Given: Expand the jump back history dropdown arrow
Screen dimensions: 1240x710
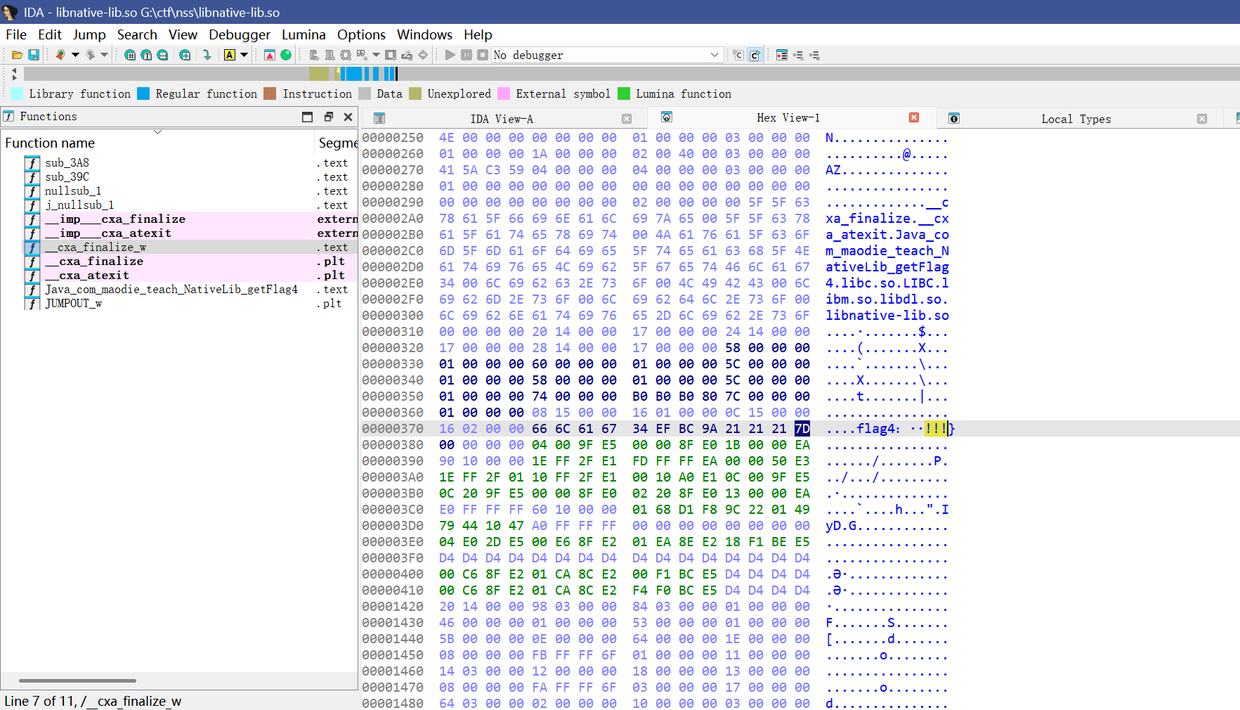Looking at the screenshot, I should point(75,55).
